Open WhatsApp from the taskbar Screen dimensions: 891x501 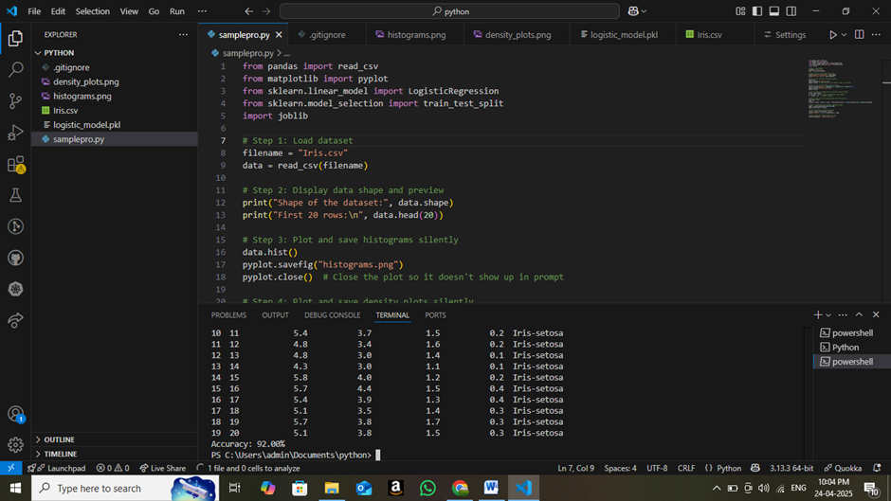[x=427, y=488]
